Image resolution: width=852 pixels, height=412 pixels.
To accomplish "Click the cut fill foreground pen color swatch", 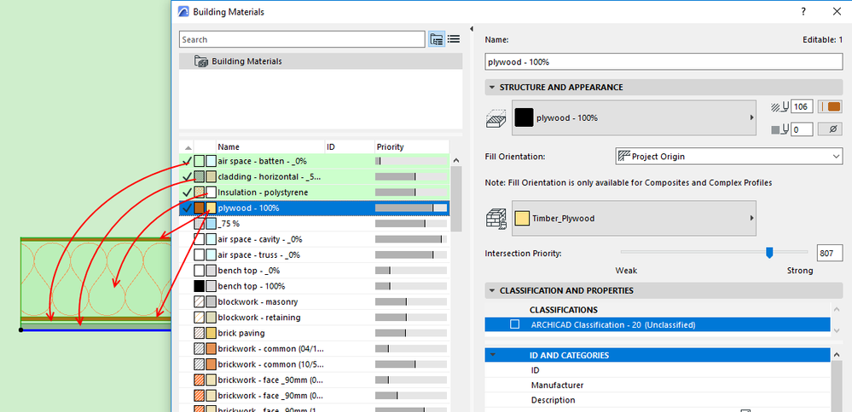I will [x=830, y=106].
